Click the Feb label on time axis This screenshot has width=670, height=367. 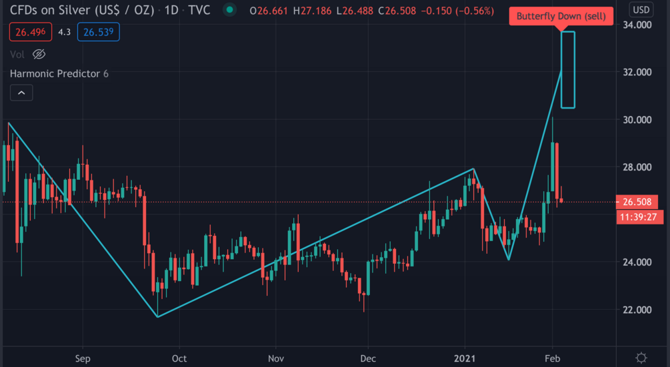[552, 358]
